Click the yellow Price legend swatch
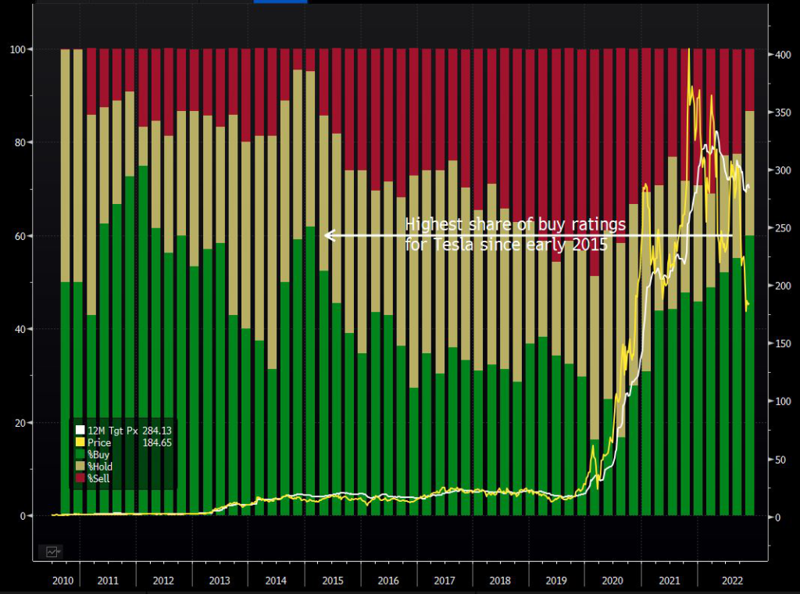 tap(80, 442)
